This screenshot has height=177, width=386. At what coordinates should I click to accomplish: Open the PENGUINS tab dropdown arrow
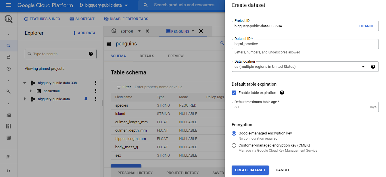click(193, 31)
